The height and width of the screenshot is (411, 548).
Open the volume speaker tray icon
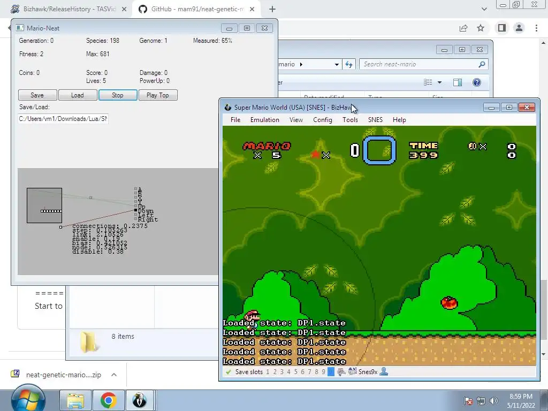pos(494,401)
